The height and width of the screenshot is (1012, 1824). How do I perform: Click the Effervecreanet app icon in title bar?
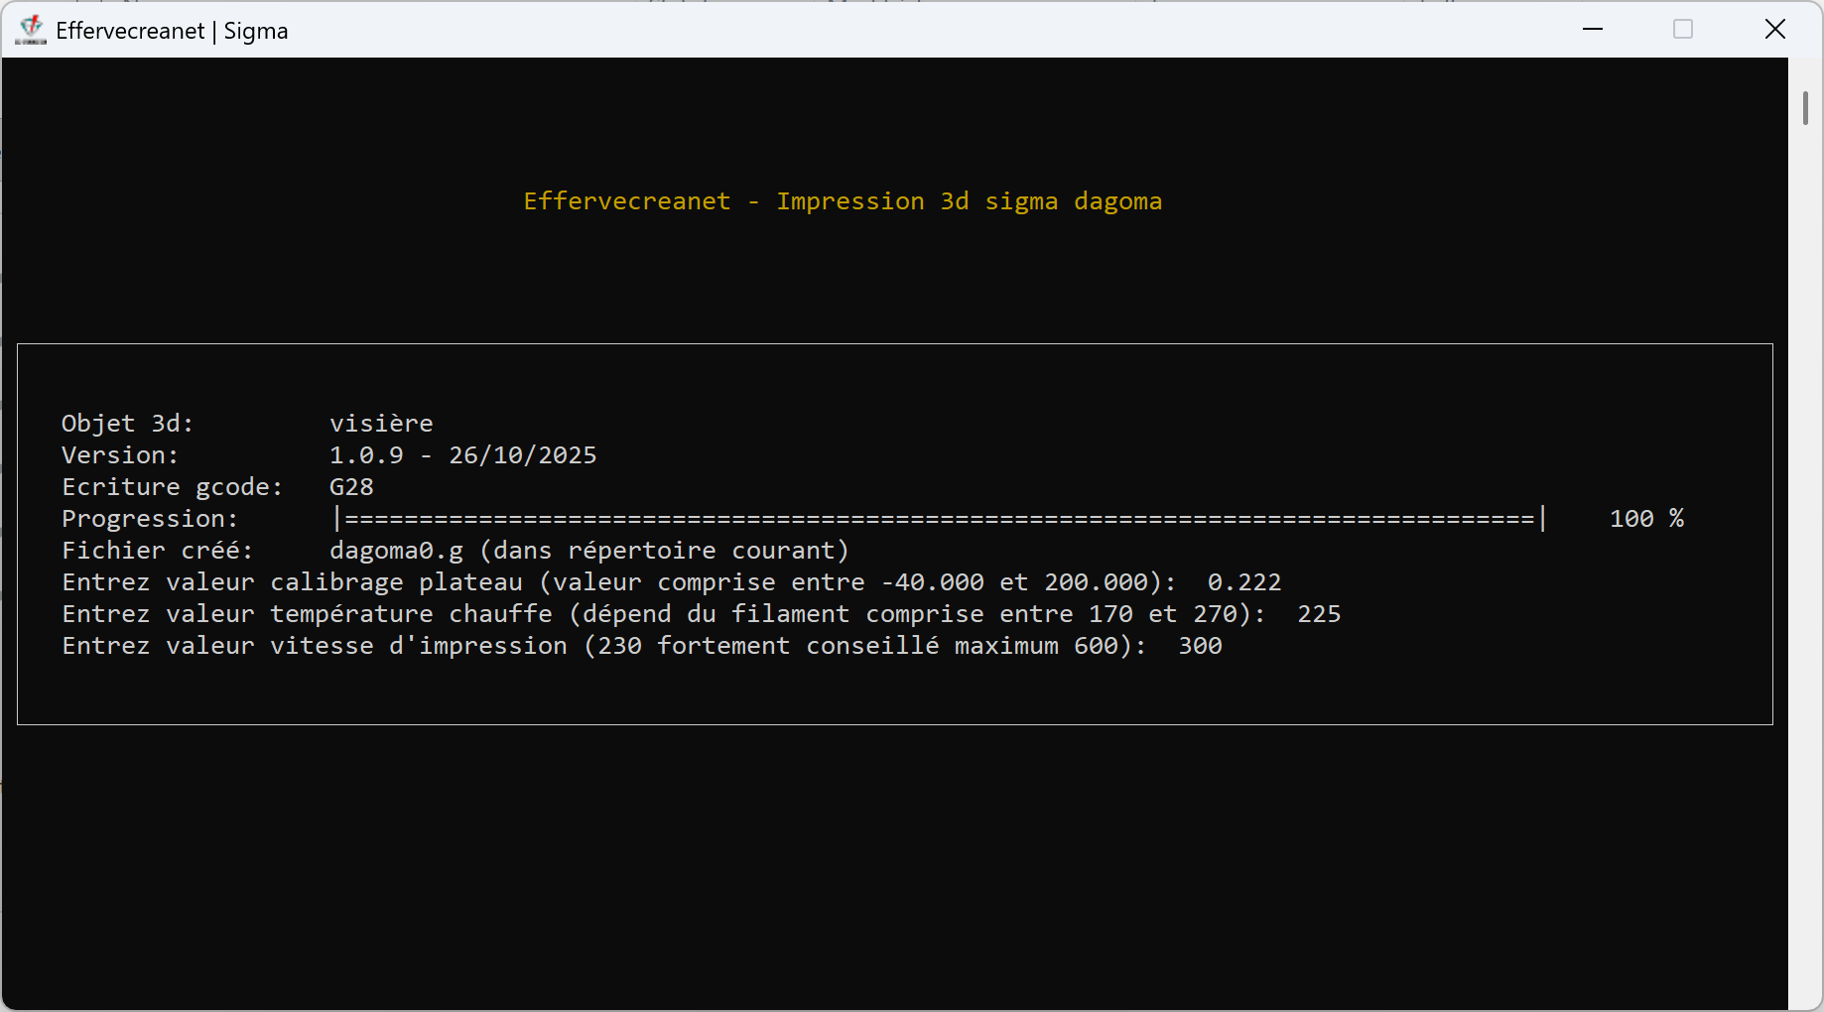coord(32,30)
